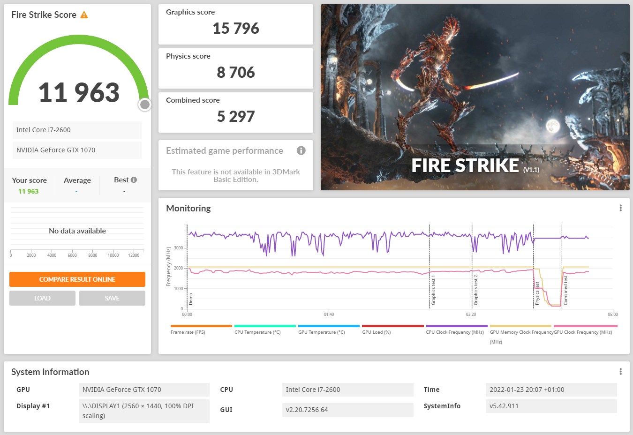Screen dimensions: 633x435
Task: Click the Average label
Action: (x=77, y=180)
